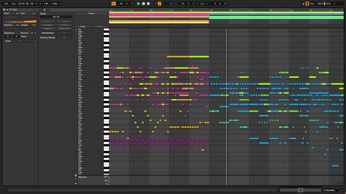
Task: Toggle the Metronome
Action: coord(46,4)
